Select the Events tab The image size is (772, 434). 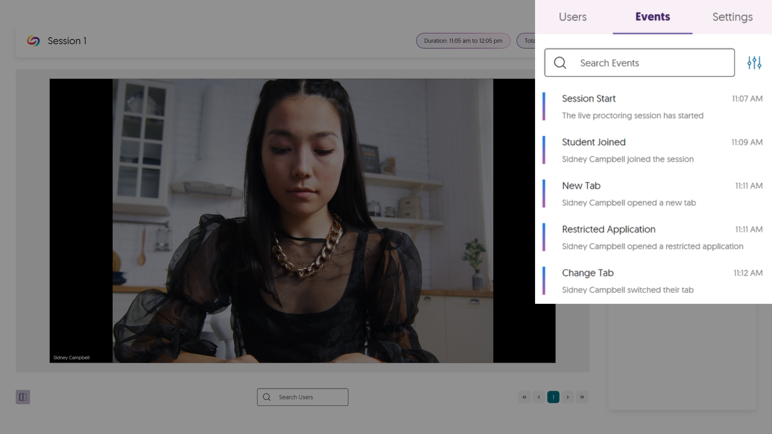653,17
